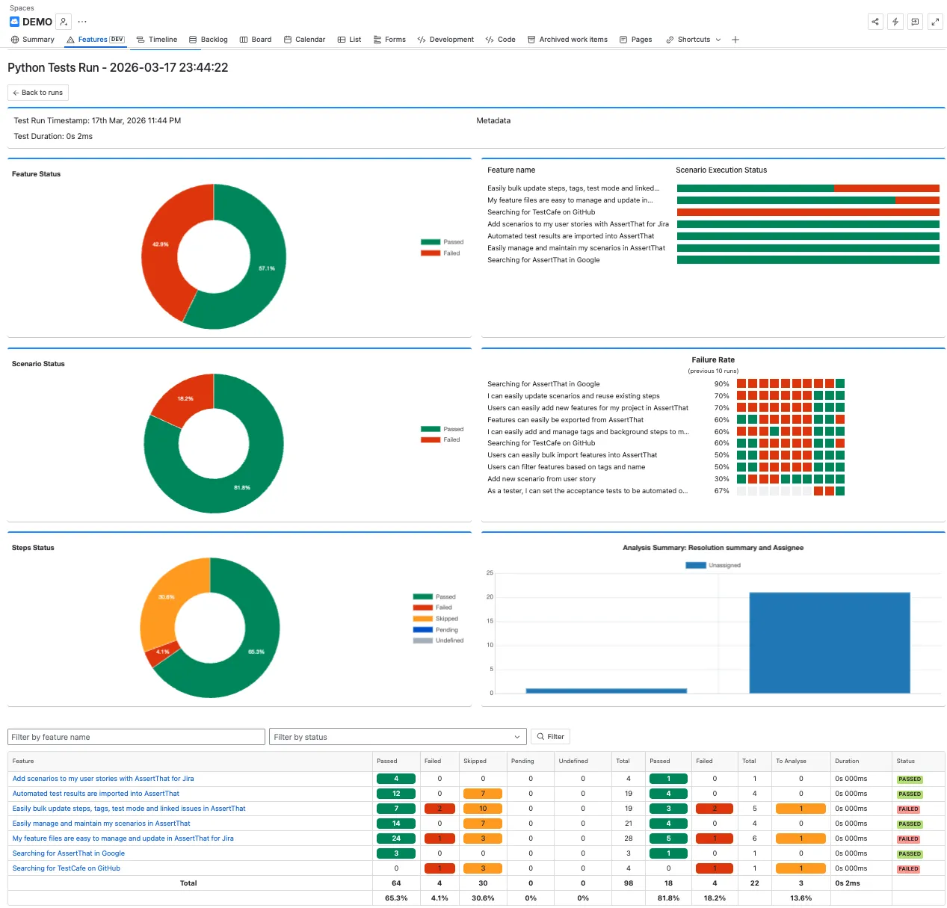Open the Code tab
Screen dimensions: 947x908
(501, 40)
